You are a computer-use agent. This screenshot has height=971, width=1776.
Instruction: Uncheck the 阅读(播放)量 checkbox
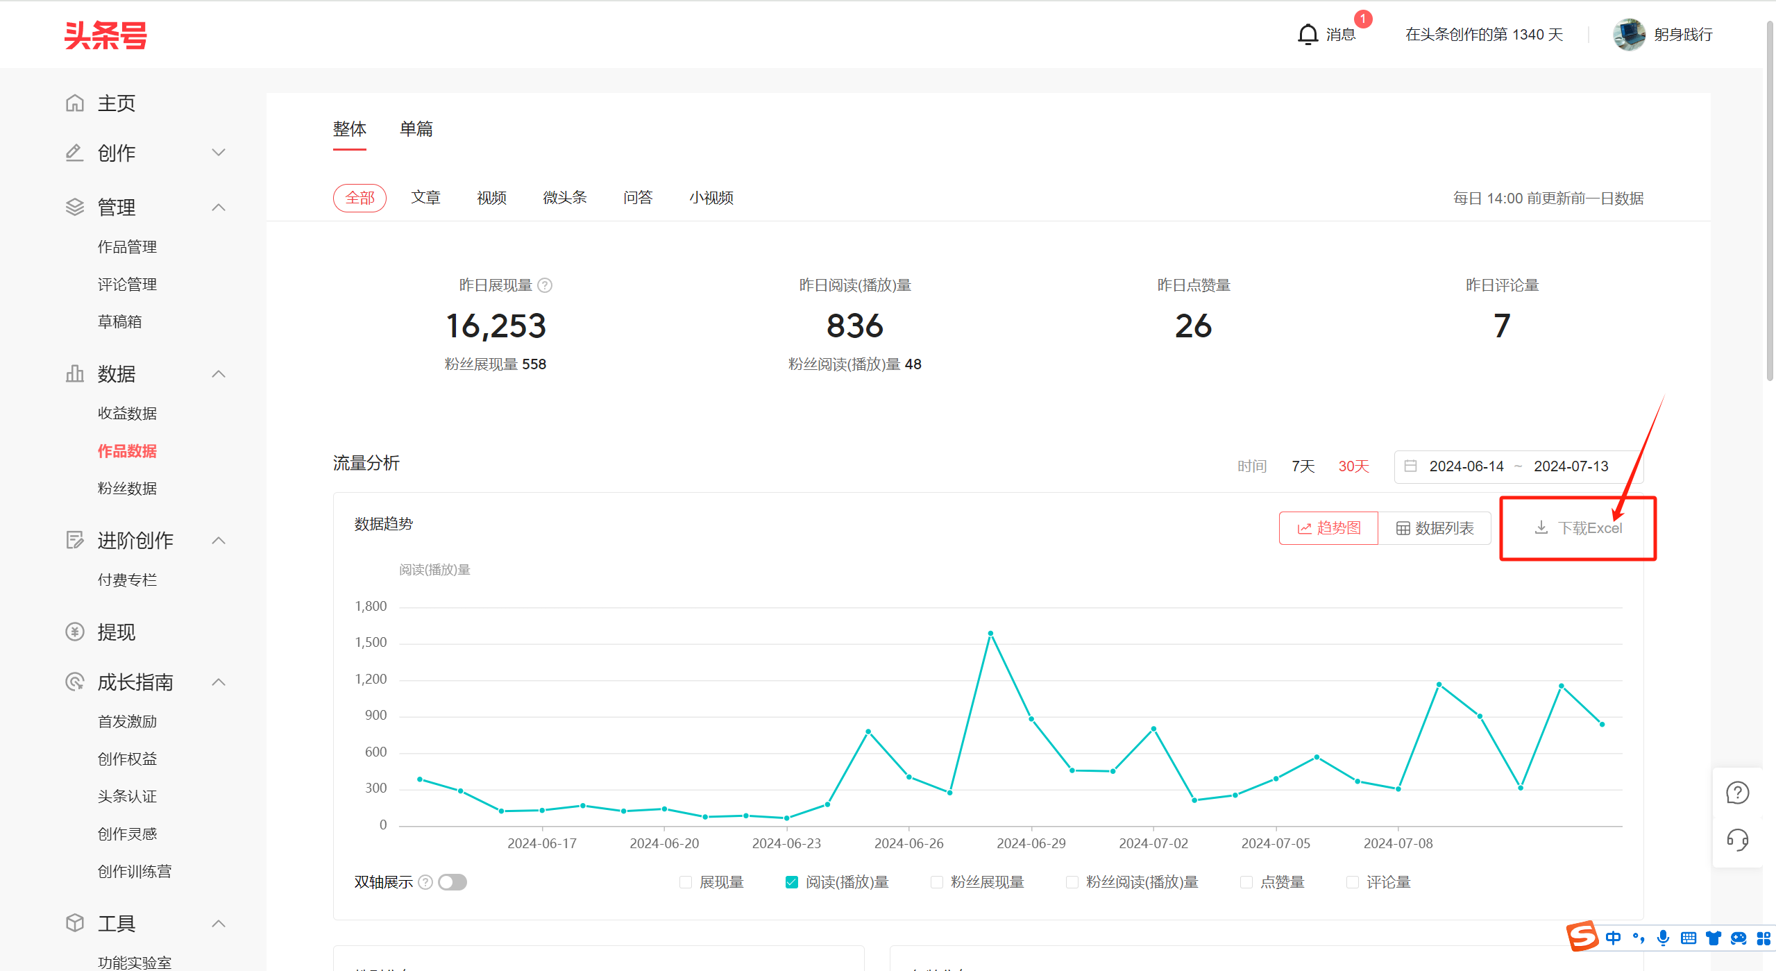(791, 882)
